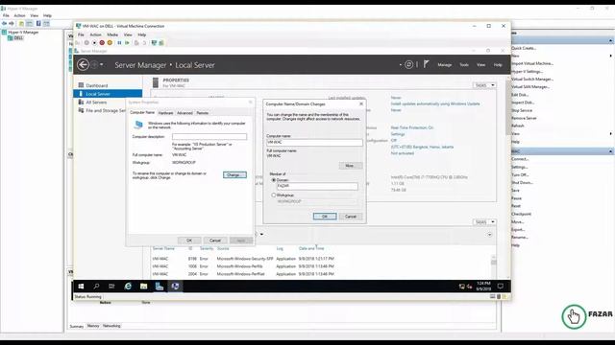Switch to the Advanced tab
Screen dimensions: 615x345
pos(184,113)
